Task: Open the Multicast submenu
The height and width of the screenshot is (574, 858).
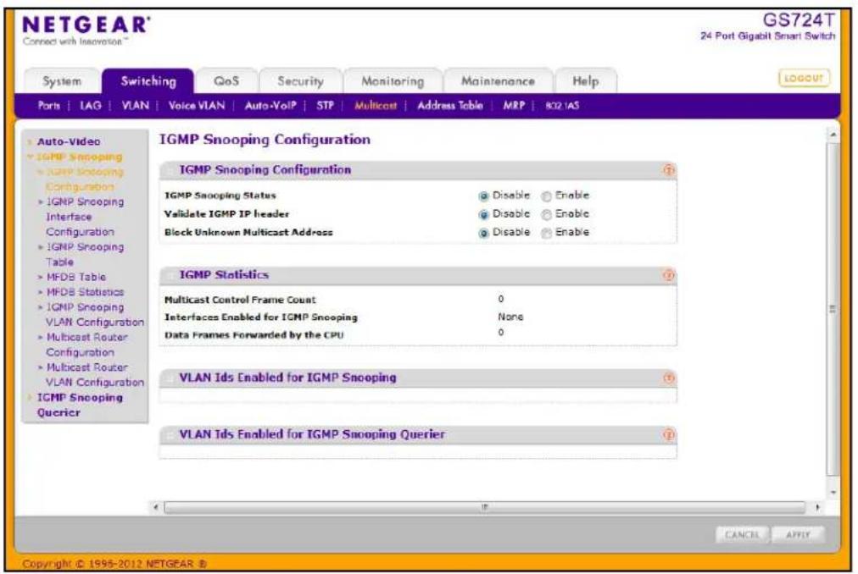Action: coord(376,106)
